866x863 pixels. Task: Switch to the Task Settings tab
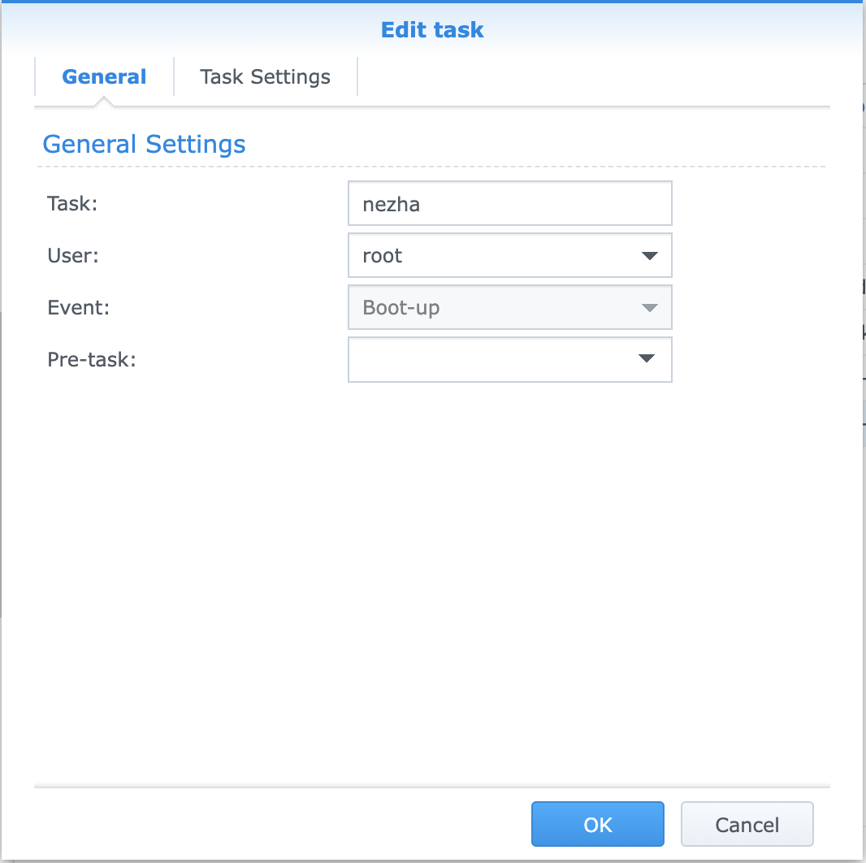point(265,77)
